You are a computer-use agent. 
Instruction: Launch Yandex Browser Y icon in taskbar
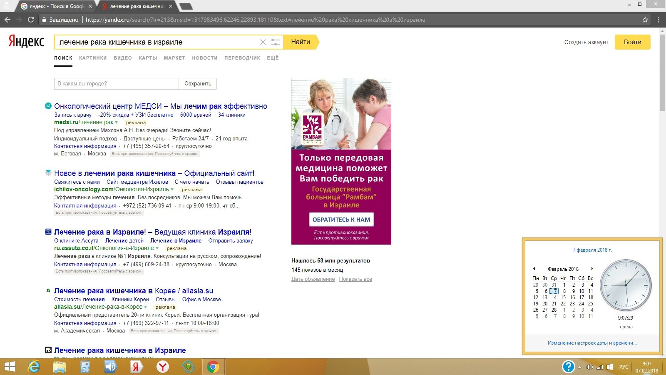pyautogui.click(x=162, y=367)
